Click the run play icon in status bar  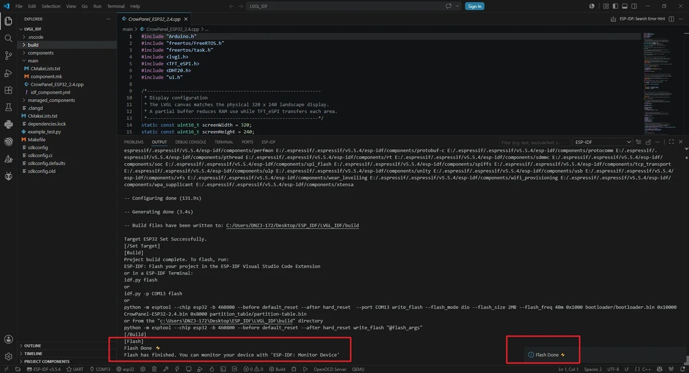click(x=305, y=369)
